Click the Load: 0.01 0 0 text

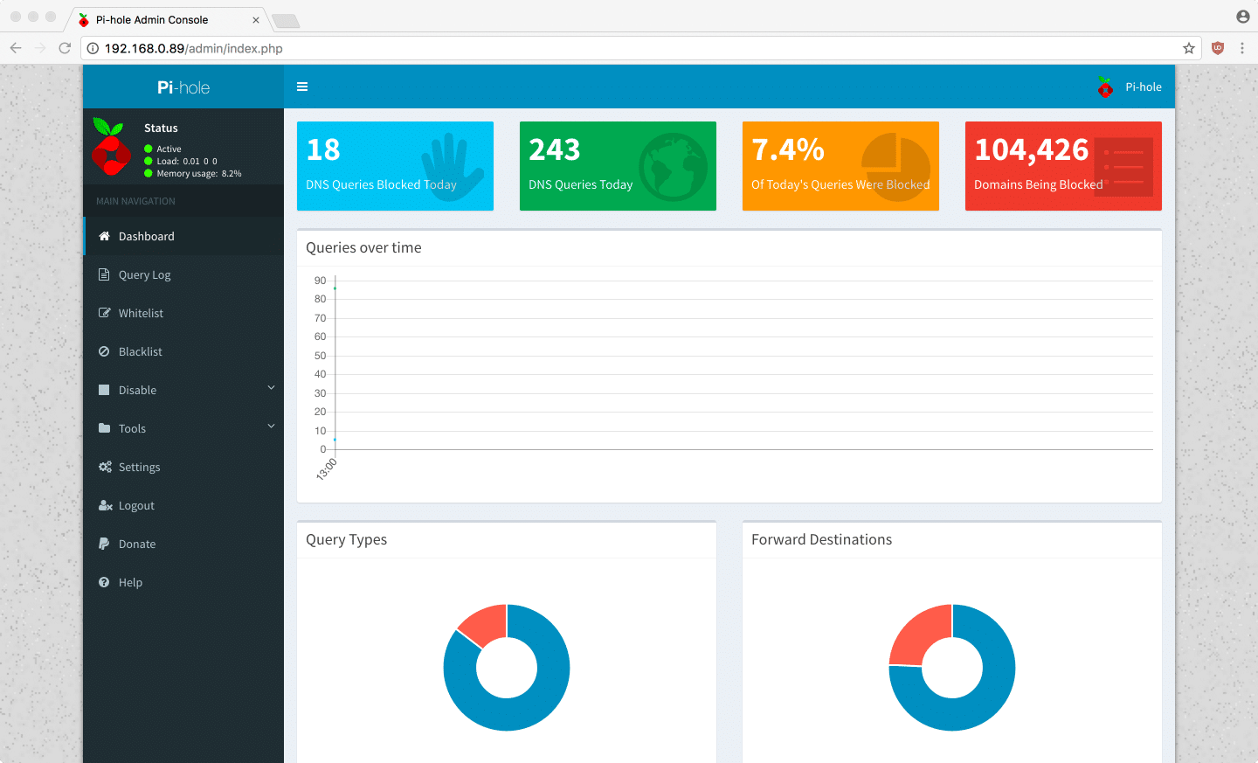[x=187, y=161]
